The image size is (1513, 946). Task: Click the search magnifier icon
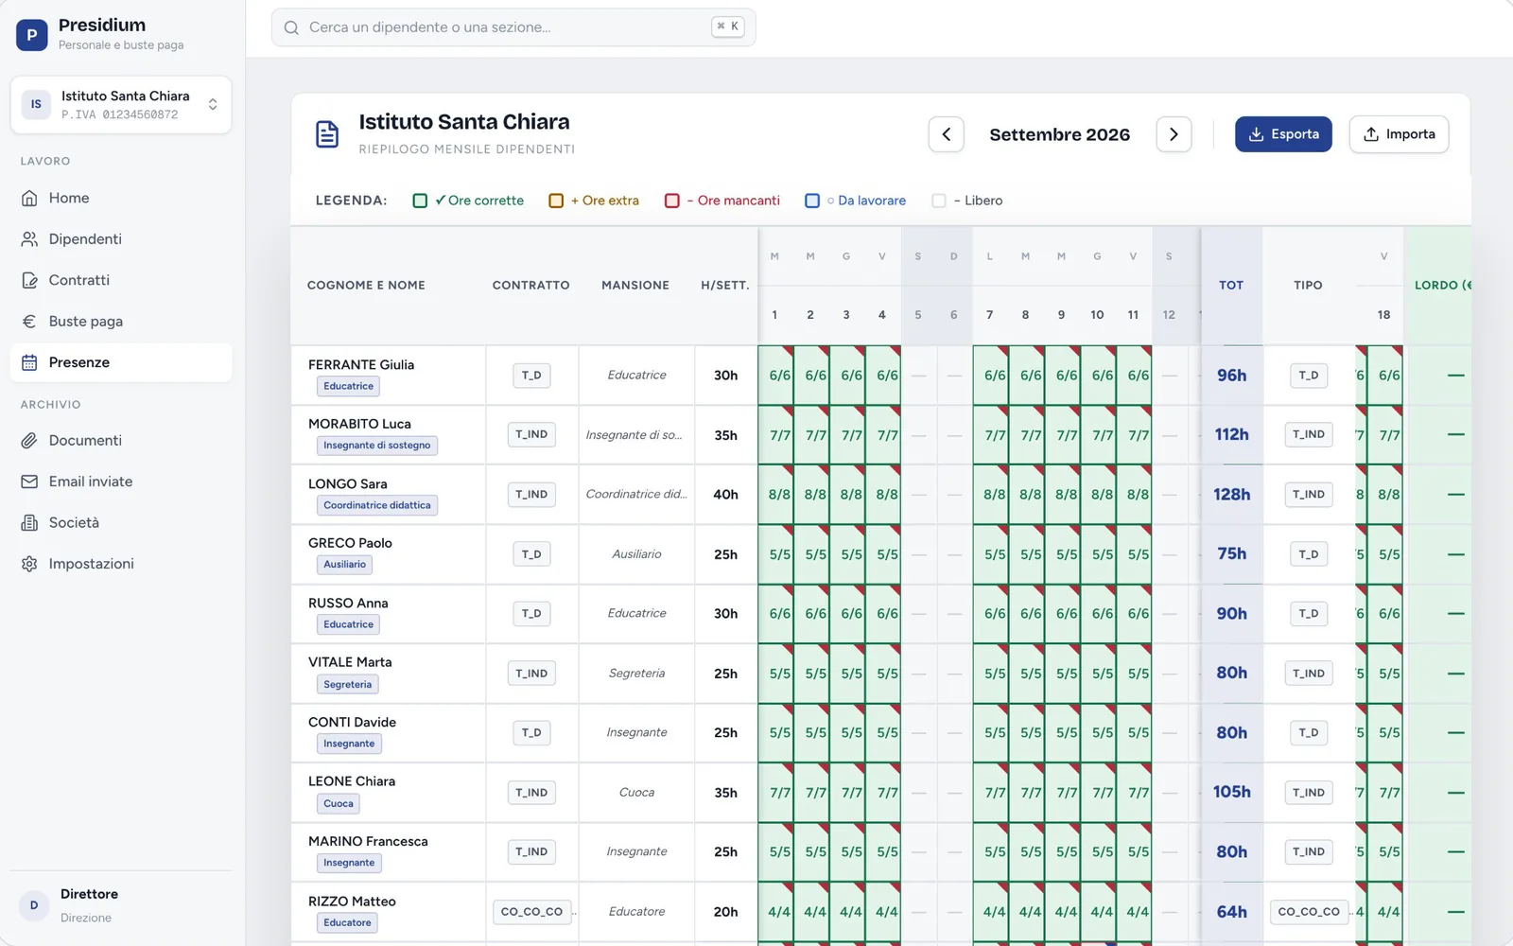292,27
